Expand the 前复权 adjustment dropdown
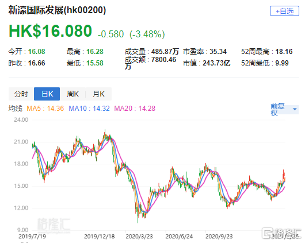305x243 pixels. click(284, 110)
